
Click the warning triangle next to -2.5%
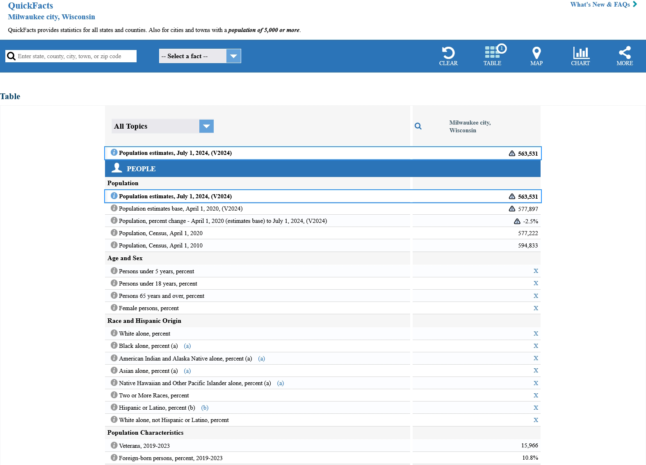coord(517,221)
